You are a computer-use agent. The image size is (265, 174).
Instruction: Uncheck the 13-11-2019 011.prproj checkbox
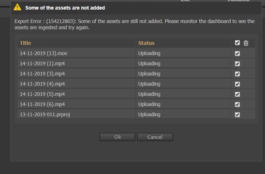click(x=237, y=115)
